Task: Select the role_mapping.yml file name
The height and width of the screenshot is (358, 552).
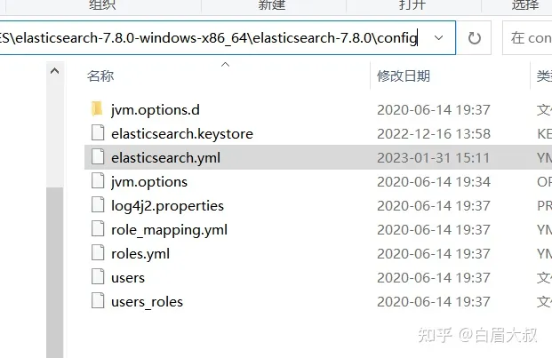Action: 169,230
